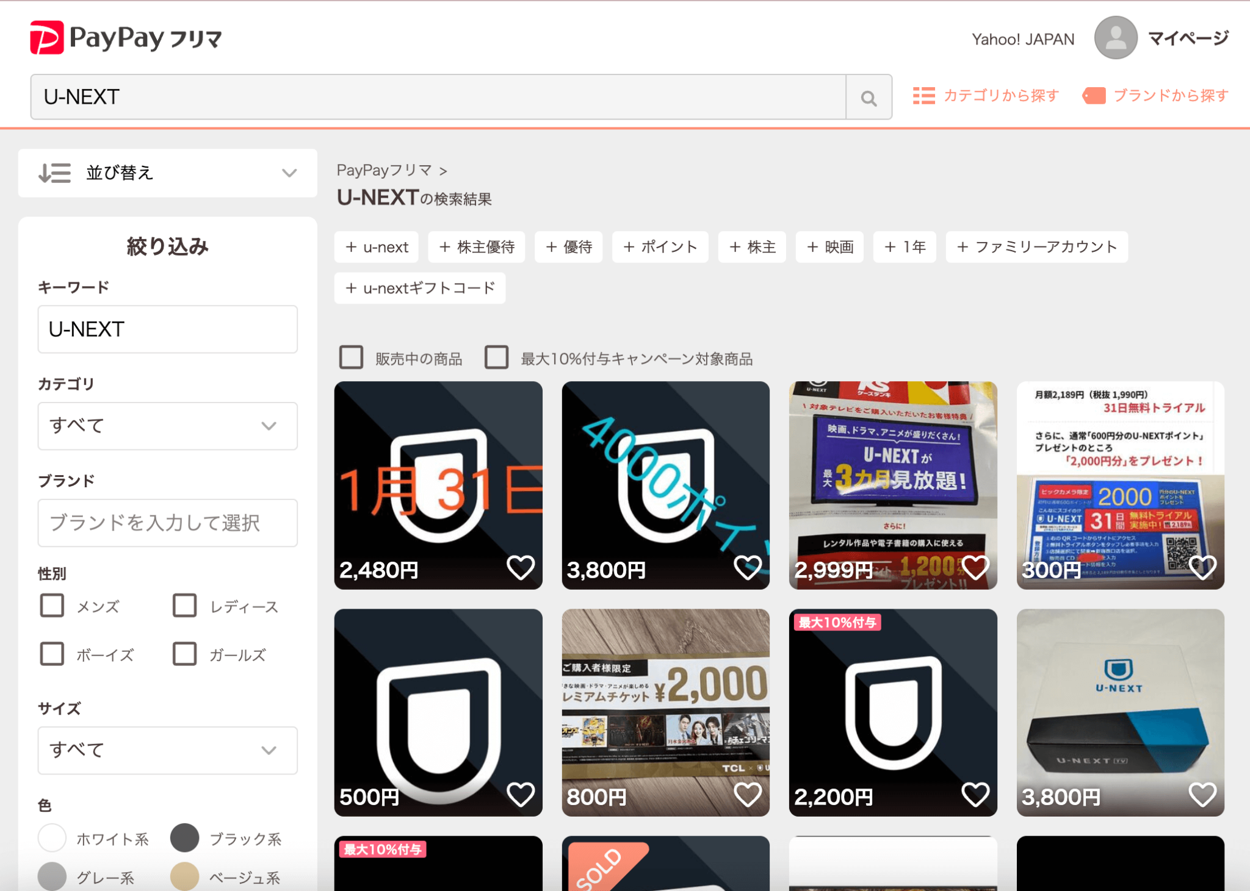Check the メンズ gender filter
Viewport: 1250px width, 891px height.
pyautogui.click(x=52, y=606)
